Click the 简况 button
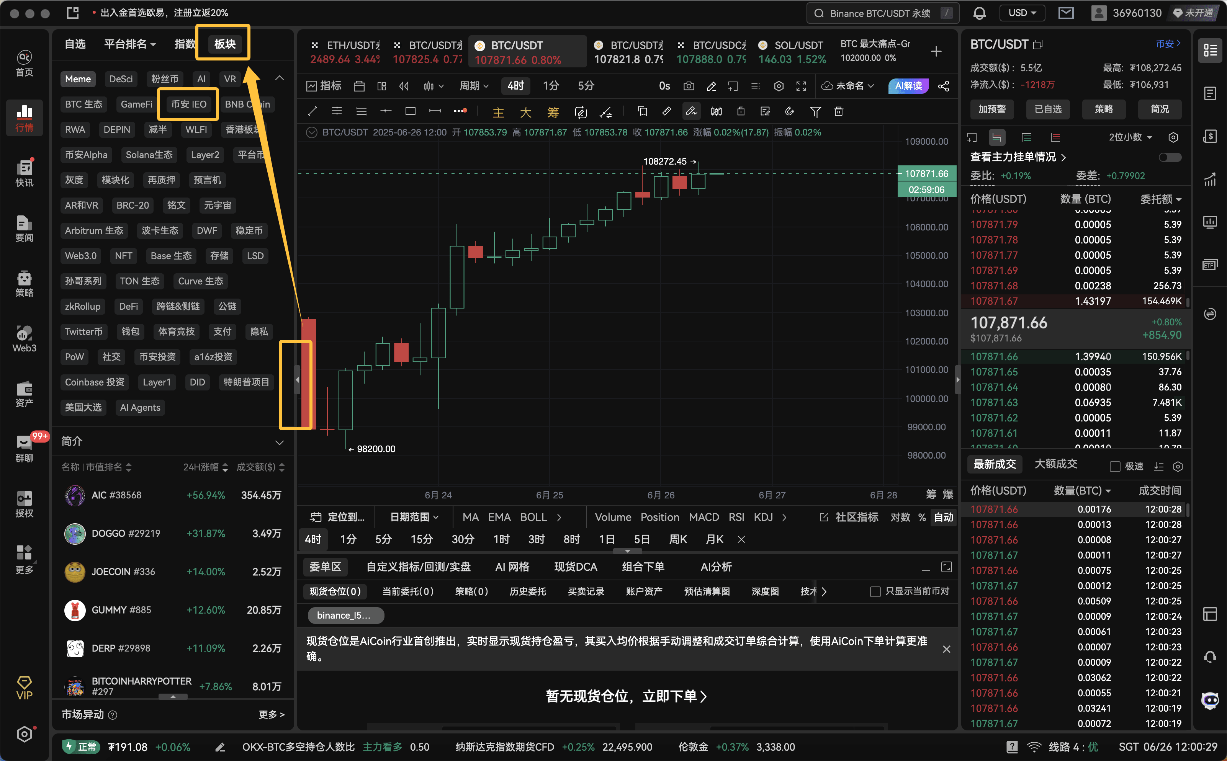 [1160, 109]
